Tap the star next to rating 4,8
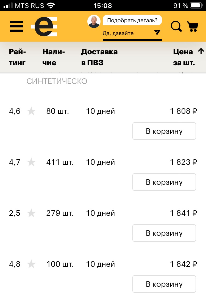 (x=31, y=264)
